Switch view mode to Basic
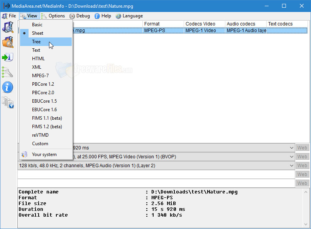 point(37,24)
